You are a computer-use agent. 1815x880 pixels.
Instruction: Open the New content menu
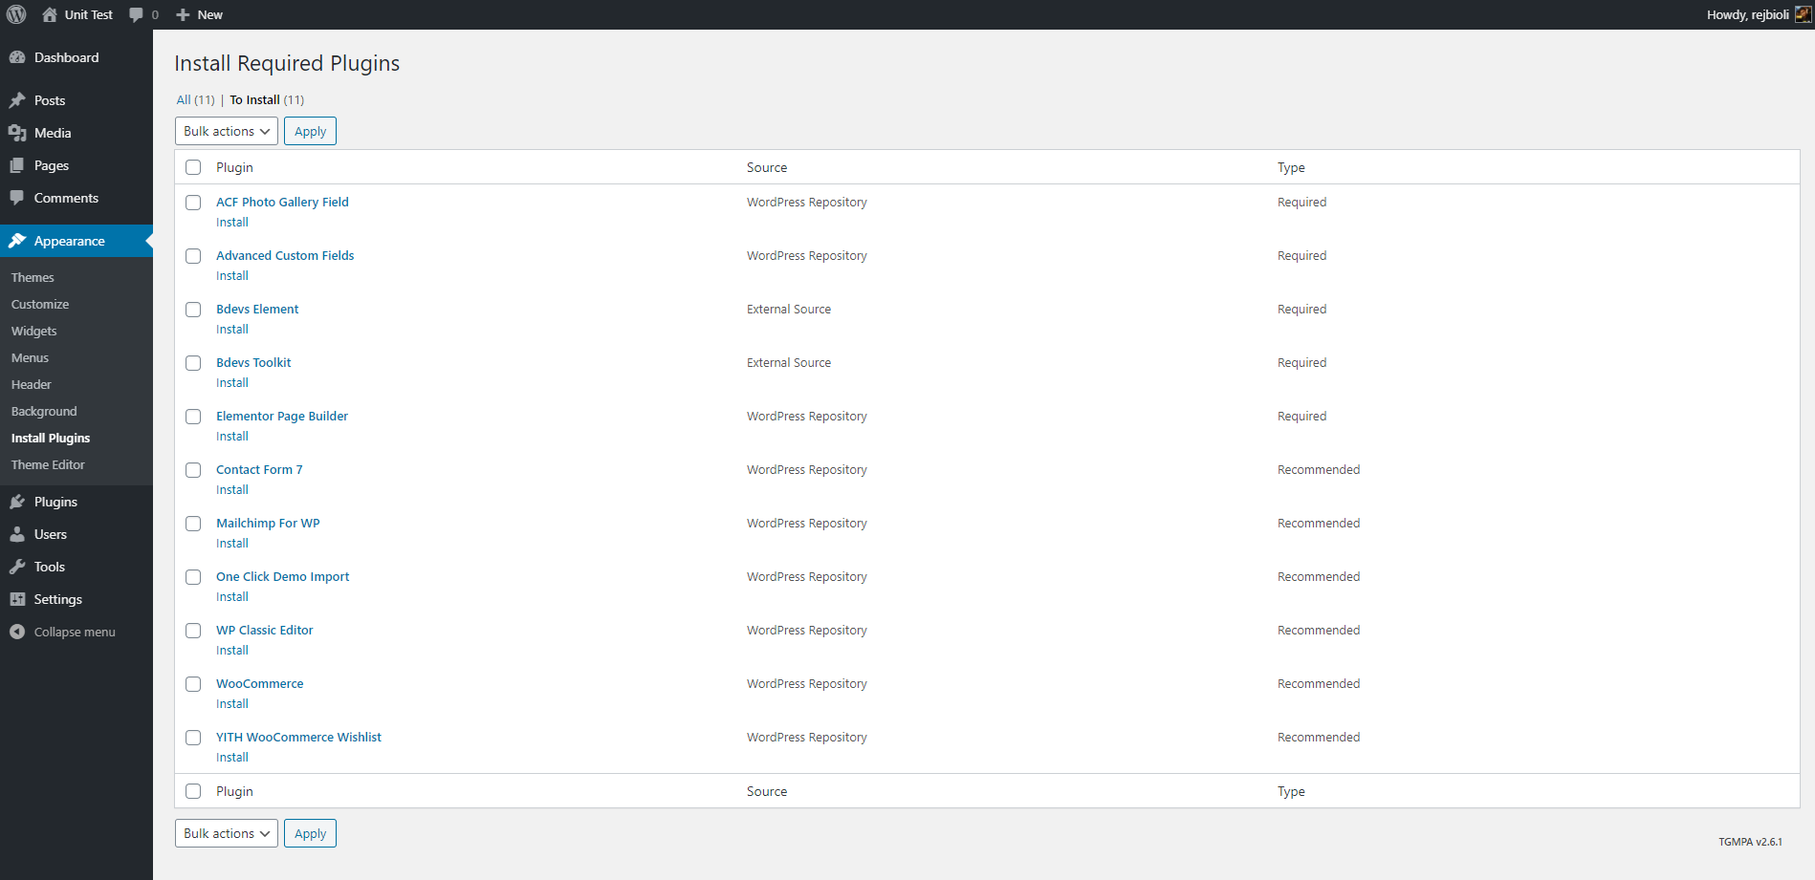[x=200, y=14]
